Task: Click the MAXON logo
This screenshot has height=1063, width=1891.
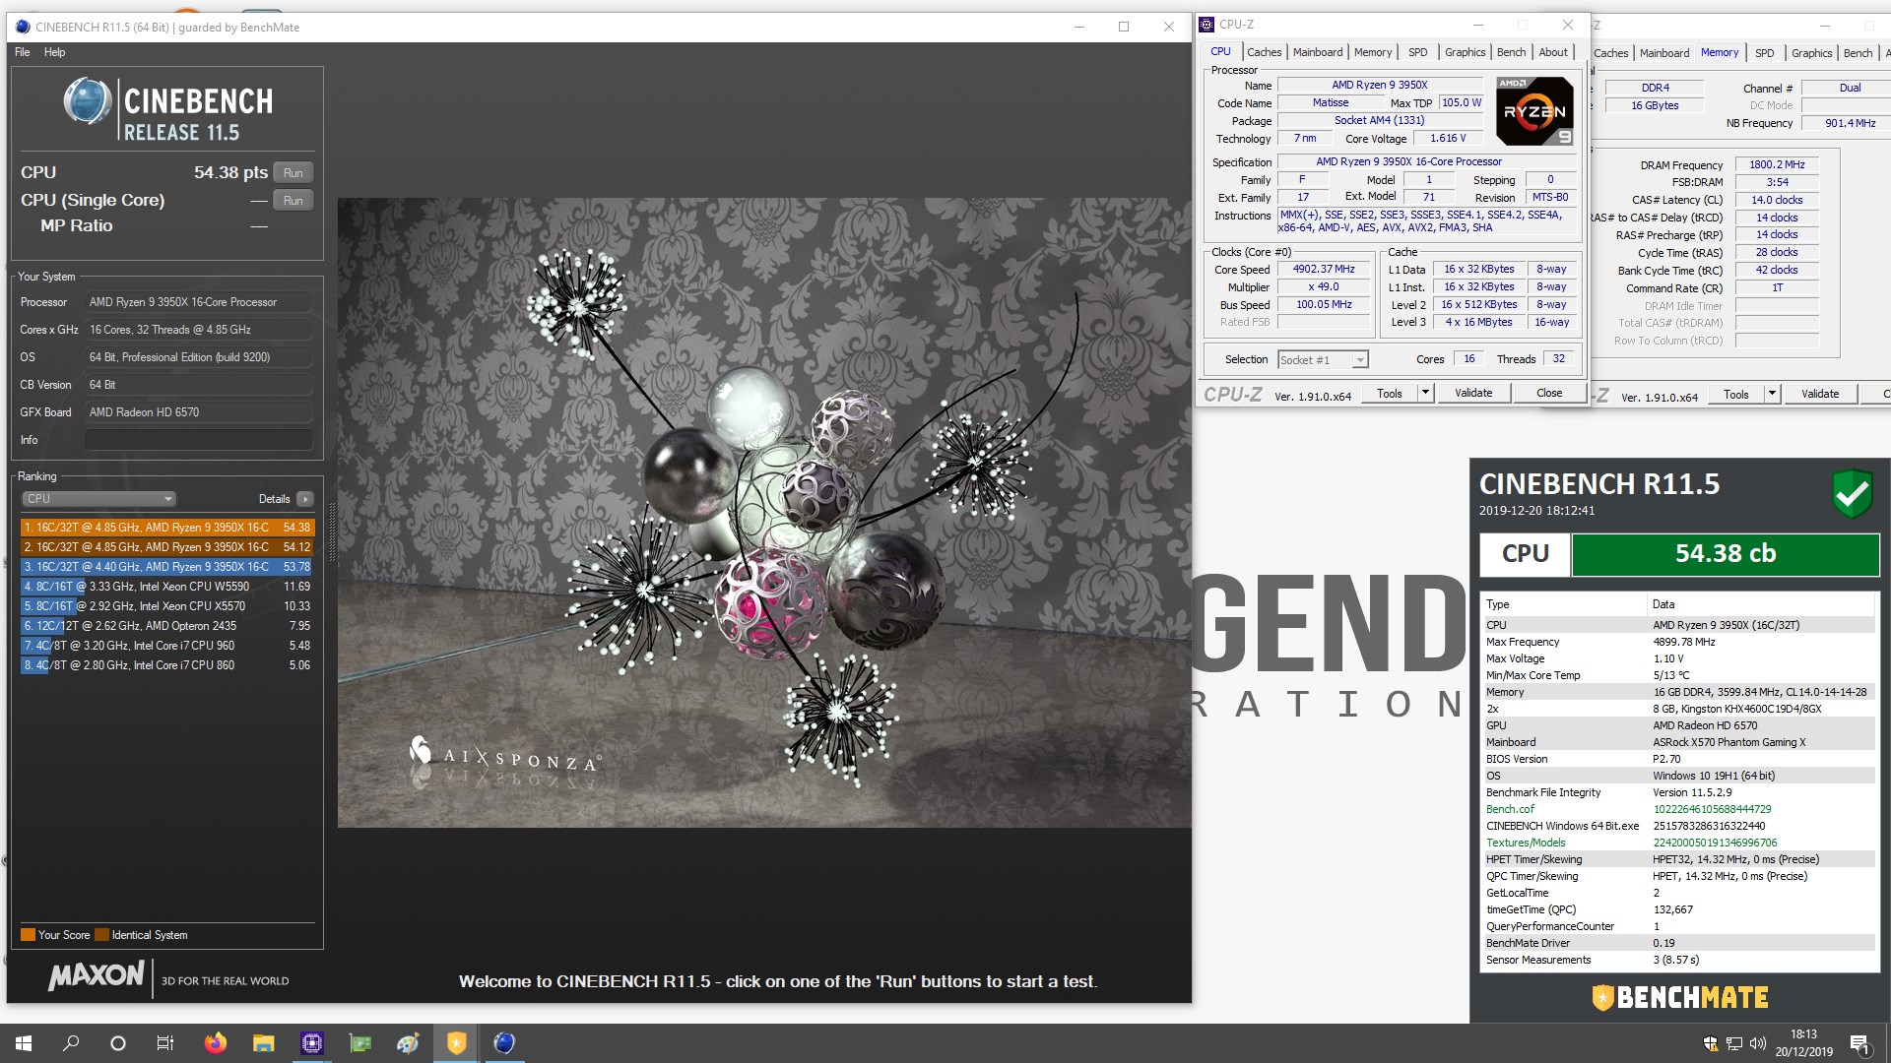Action: [97, 975]
